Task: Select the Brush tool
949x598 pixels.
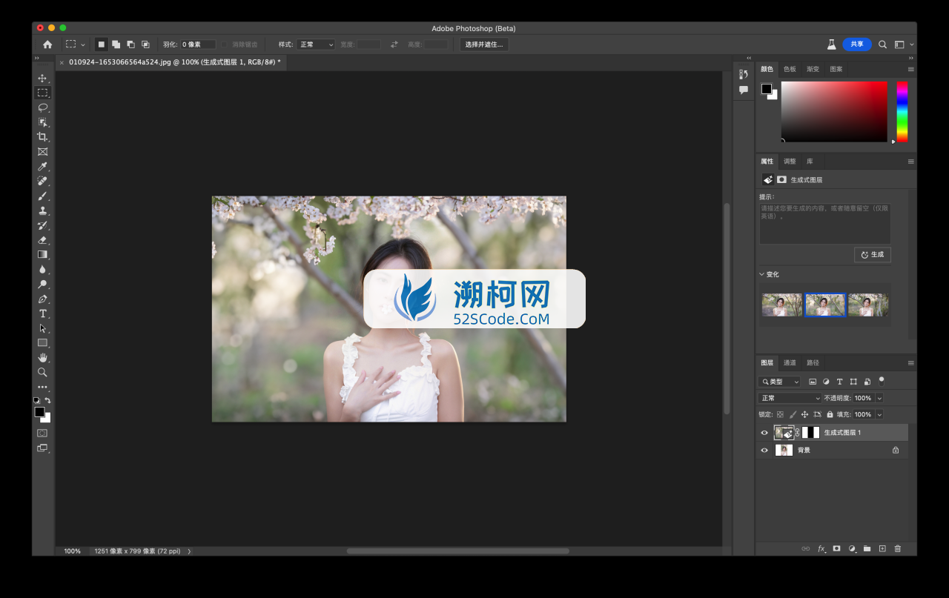Action: click(42, 196)
